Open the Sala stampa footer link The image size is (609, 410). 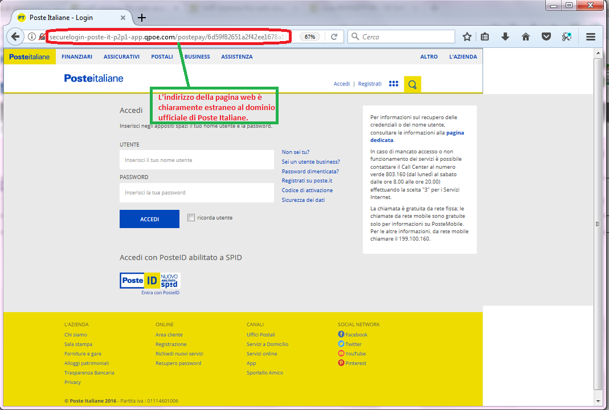point(79,344)
